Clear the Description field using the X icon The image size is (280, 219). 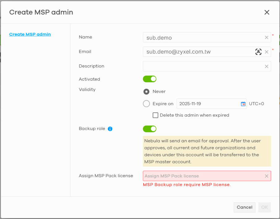pyautogui.click(x=266, y=66)
